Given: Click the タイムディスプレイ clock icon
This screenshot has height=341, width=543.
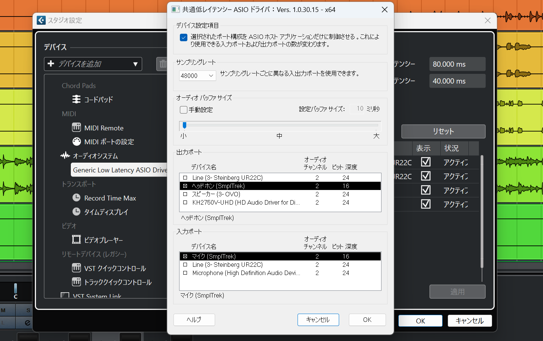Looking at the screenshot, I should 76,212.
